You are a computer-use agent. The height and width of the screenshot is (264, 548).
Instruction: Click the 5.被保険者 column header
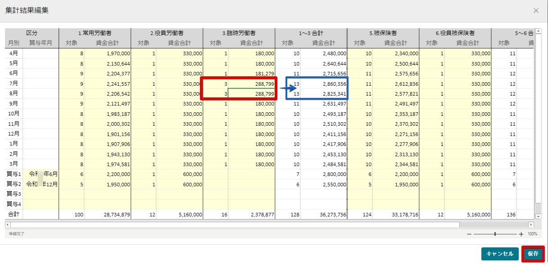coord(383,33)
